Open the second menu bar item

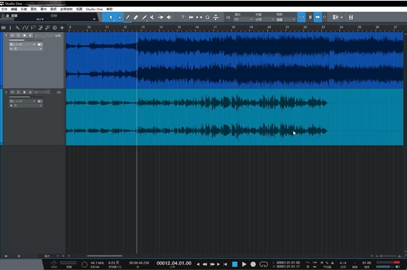point(14,9)
